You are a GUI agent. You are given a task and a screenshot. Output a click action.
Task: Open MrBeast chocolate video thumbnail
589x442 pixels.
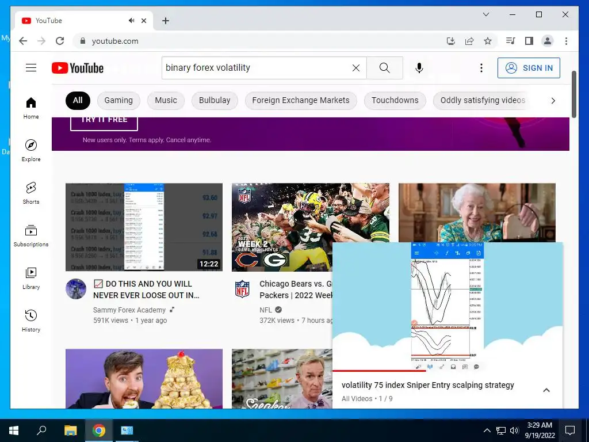(144, 379)
